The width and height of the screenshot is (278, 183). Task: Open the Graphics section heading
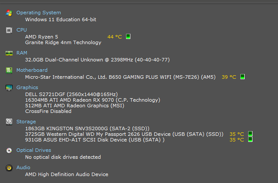coord(27,87)
